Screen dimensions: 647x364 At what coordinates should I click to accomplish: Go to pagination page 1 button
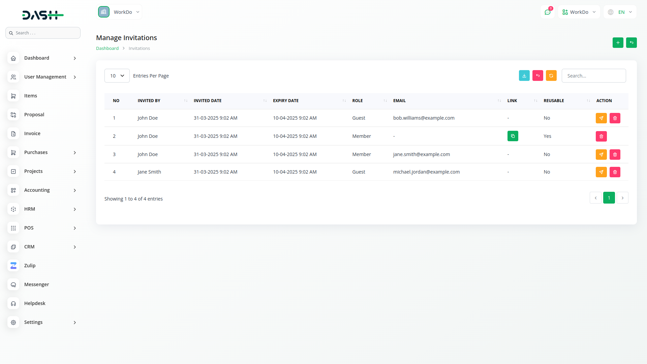tap(609, 198)
